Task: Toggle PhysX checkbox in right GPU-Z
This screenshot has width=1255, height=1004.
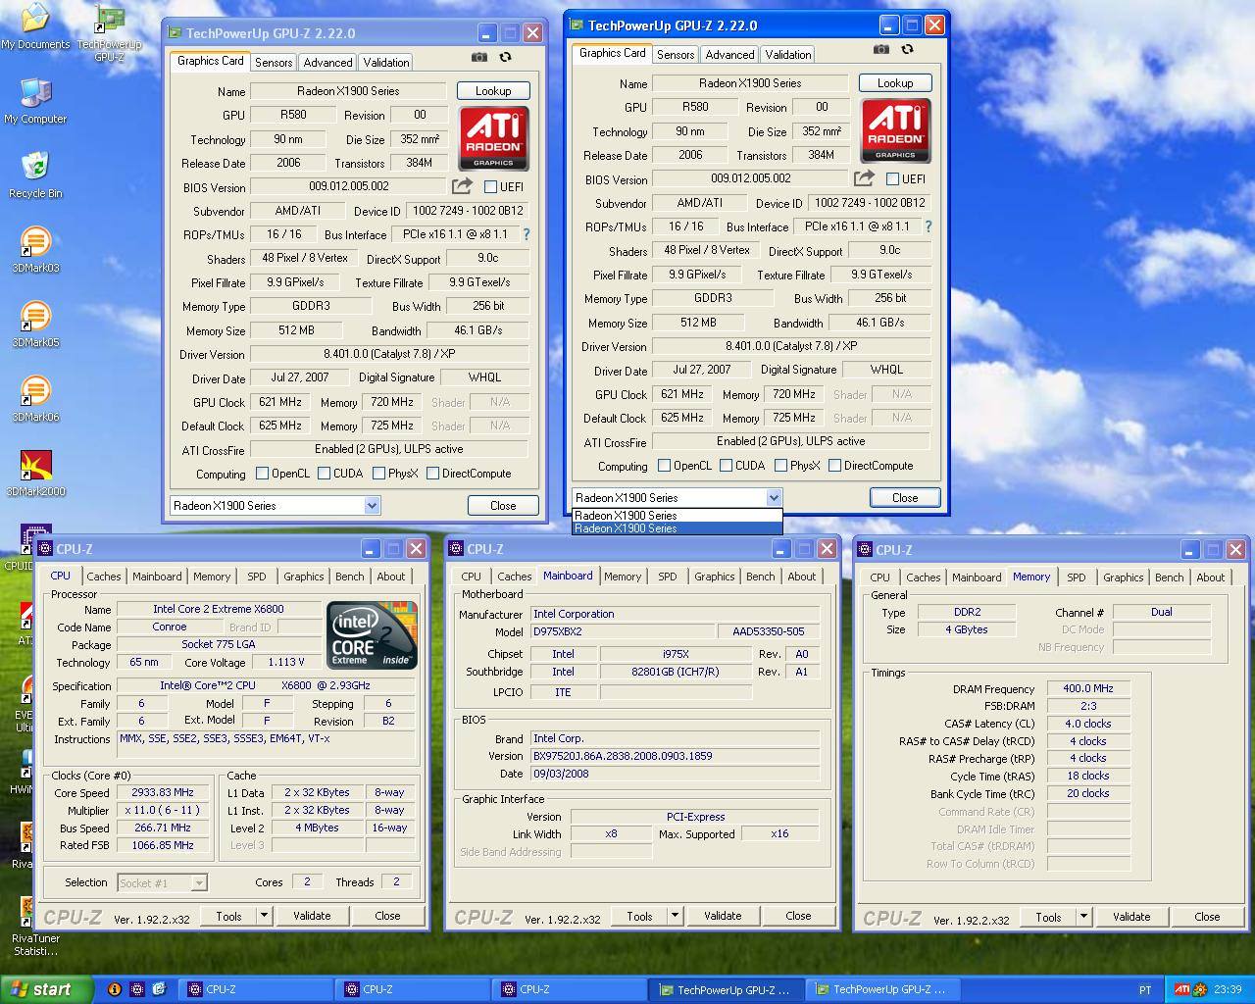Action: pos(780,466)
